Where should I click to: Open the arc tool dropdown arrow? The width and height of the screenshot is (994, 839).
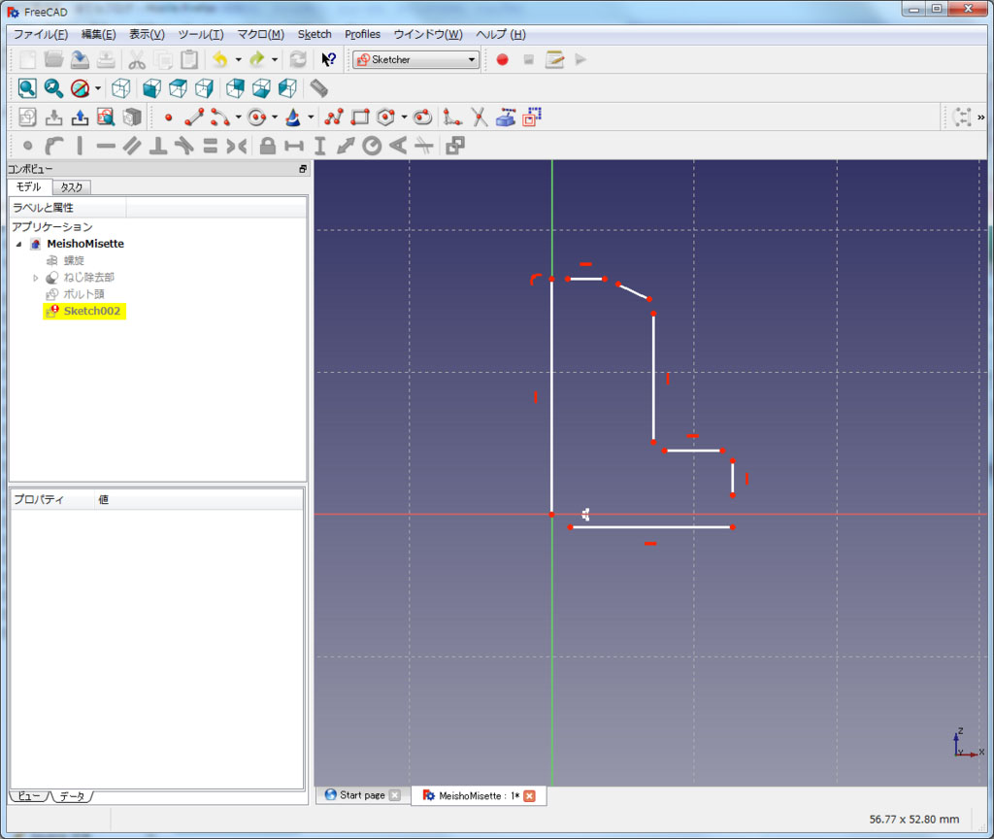click(x=239, y=117)
